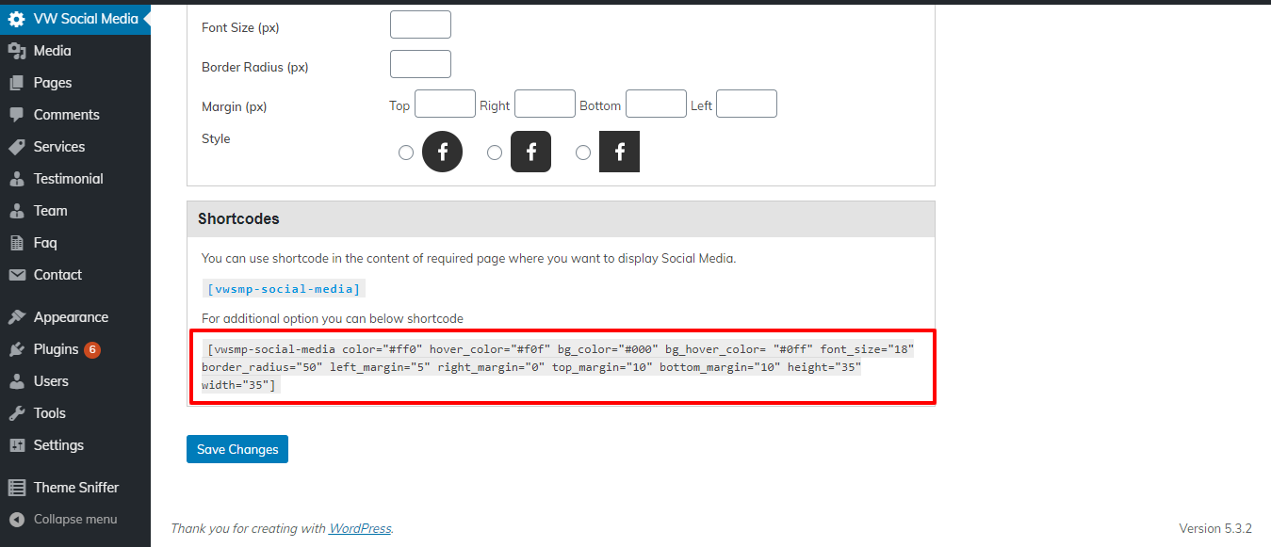
Task: Click the Font Size input field
Action: click(420, 25)
